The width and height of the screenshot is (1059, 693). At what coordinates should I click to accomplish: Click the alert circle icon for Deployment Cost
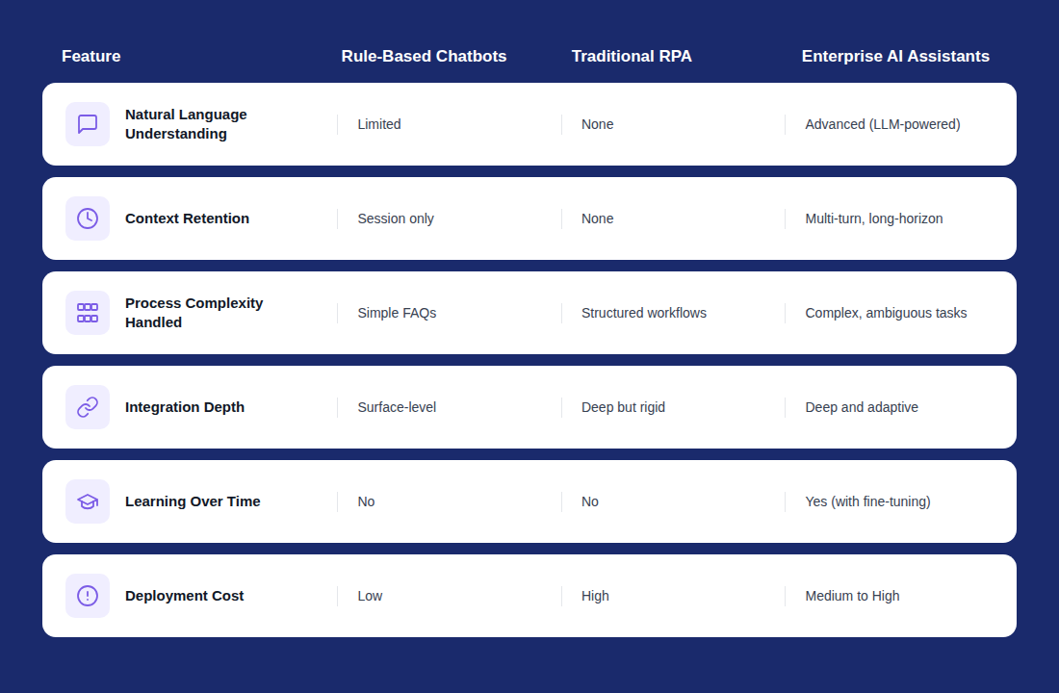[x=88, y=596]
